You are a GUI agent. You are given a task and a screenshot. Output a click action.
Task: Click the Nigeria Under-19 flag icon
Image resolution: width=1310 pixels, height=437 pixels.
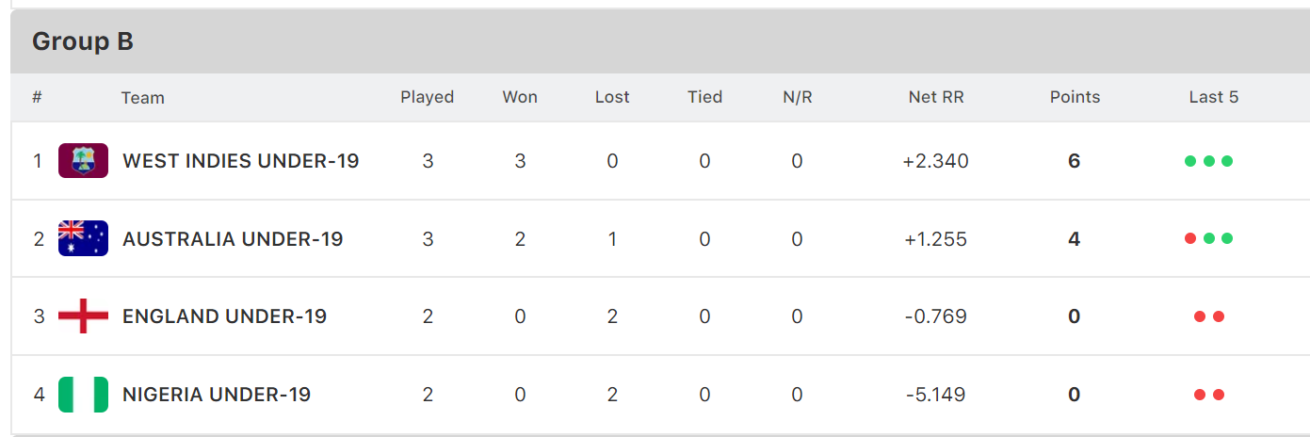tap(83, 394)
